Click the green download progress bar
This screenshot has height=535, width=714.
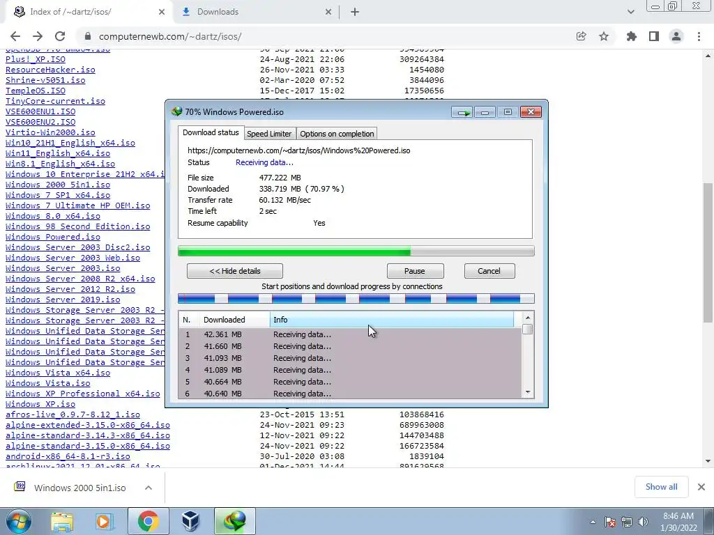point(356,251)
